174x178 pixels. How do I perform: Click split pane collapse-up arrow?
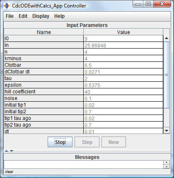pos(7,151)
